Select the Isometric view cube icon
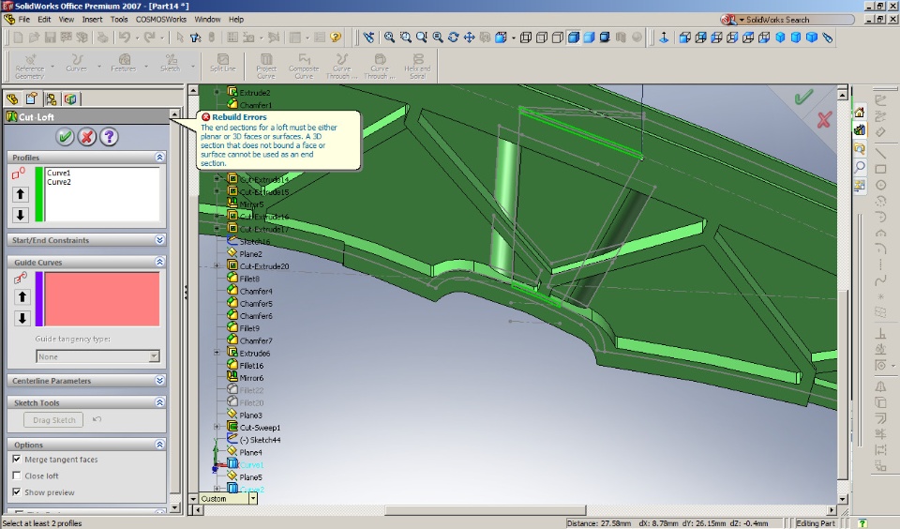The width and height of the screenshot is (900, 529). [780, 38]
